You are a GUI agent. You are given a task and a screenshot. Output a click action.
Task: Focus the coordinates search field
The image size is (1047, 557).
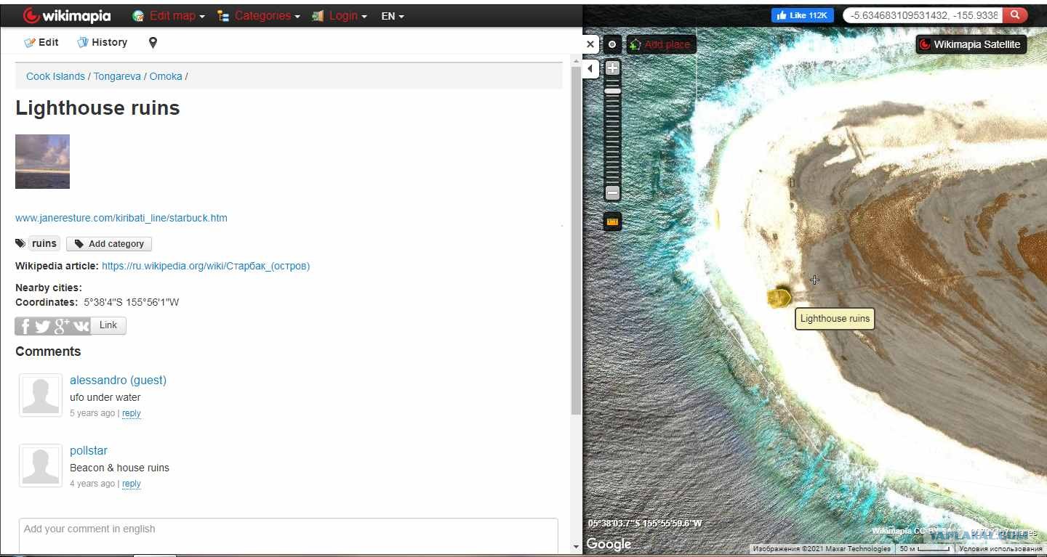923,15
